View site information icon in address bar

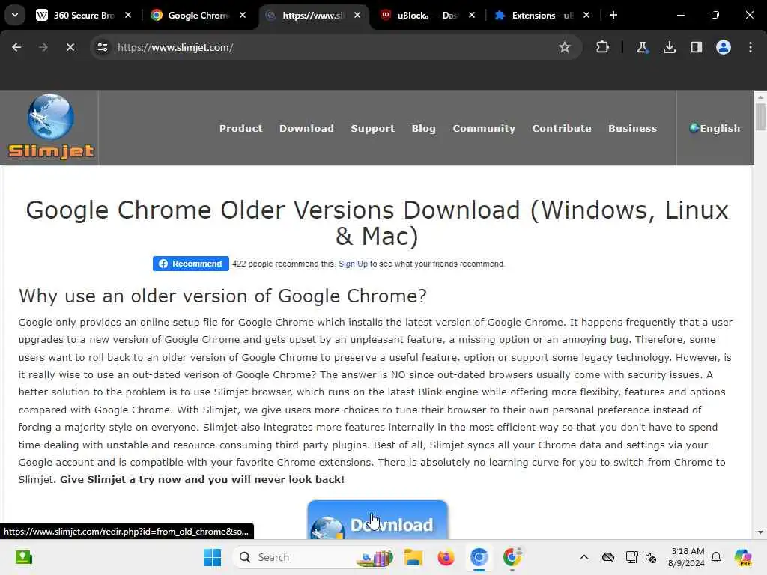[x=102, y=47]
